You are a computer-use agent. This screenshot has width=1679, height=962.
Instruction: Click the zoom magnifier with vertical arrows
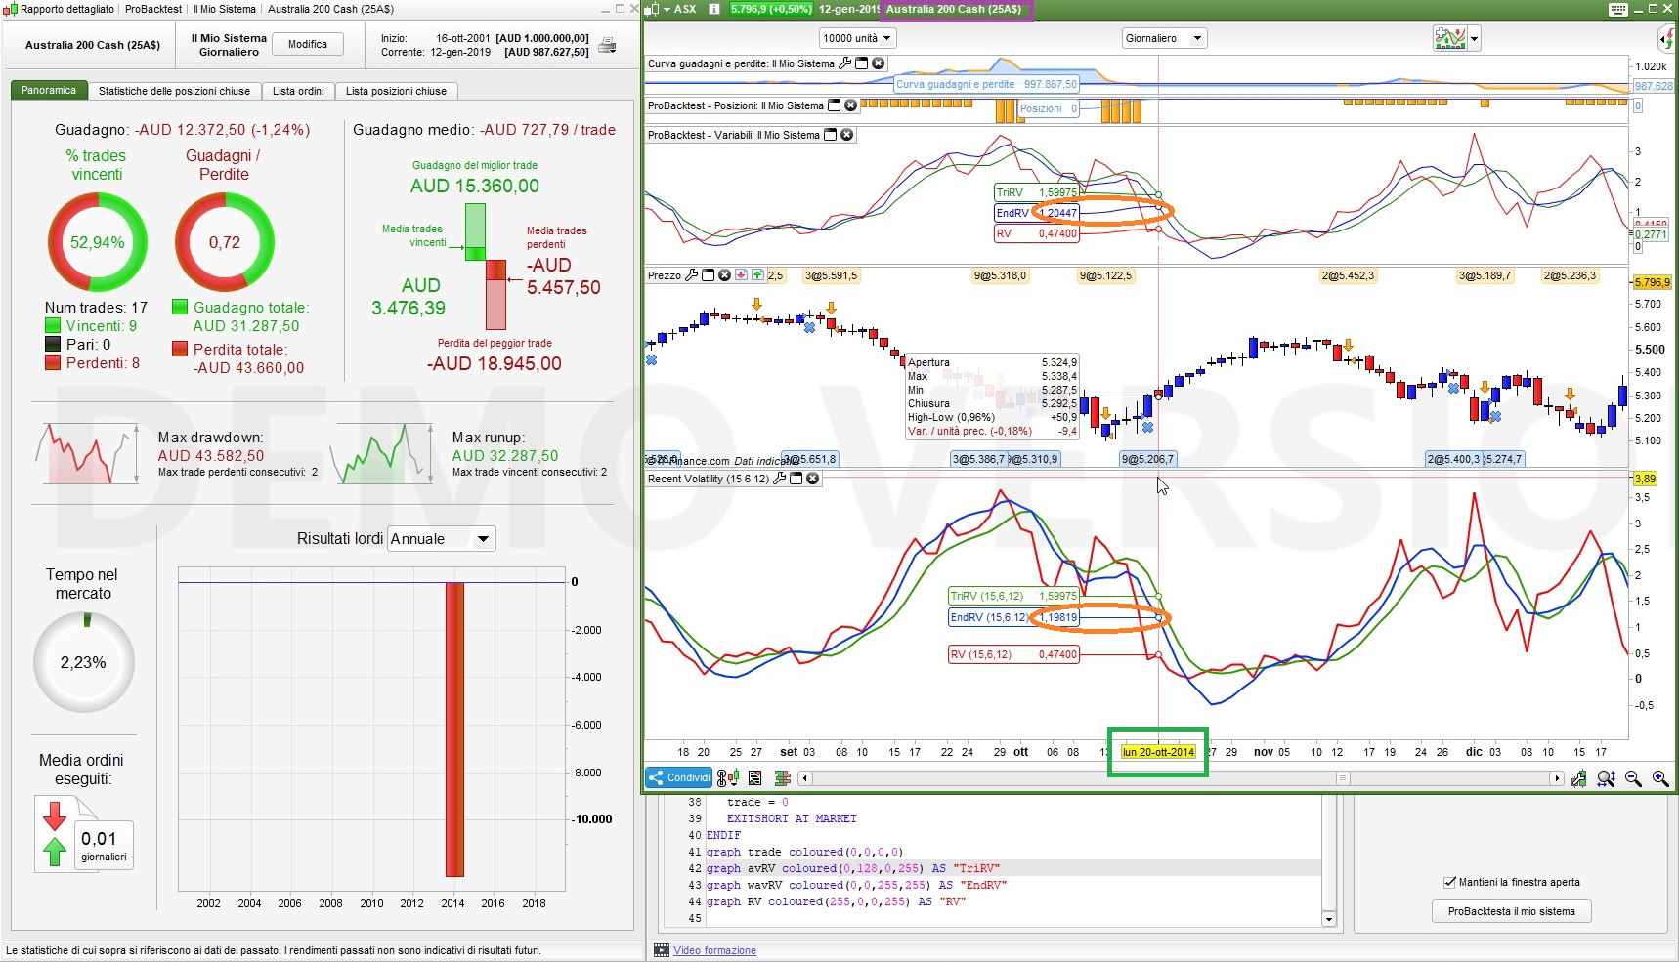click(x=1606, y=778)
